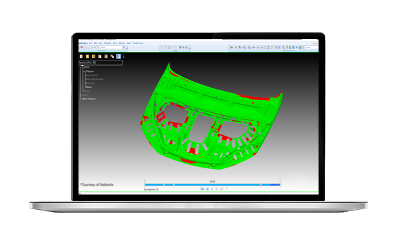
Task: Click the orange globe icon in right toolbar
Action: click(293, 47)
